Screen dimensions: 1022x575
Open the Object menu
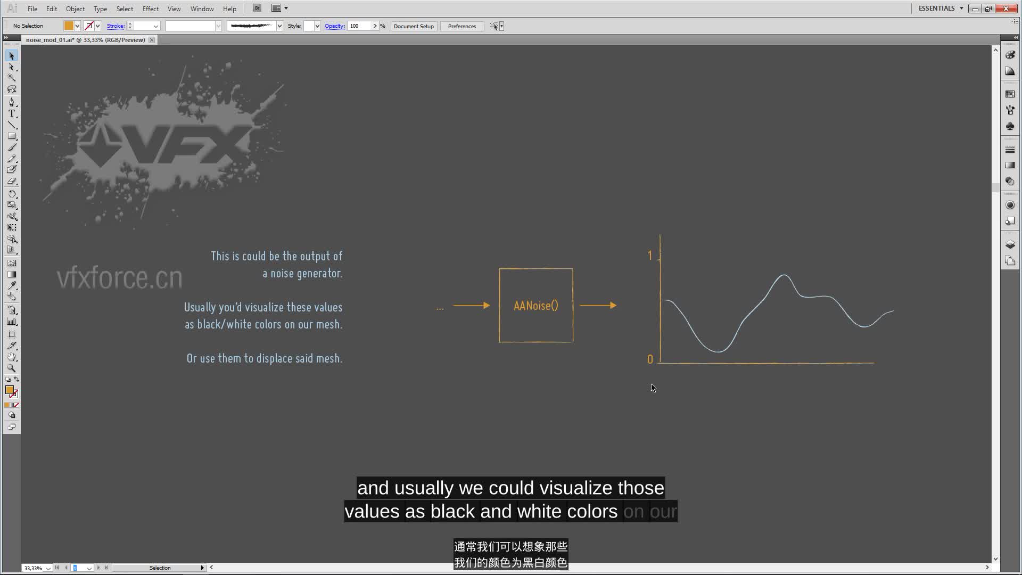coord(75,9)
